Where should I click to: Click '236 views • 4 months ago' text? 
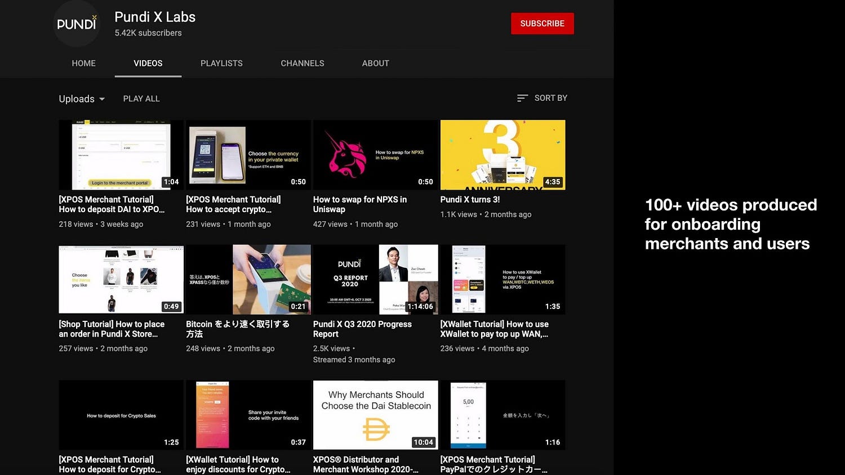(x=484, y=348)
